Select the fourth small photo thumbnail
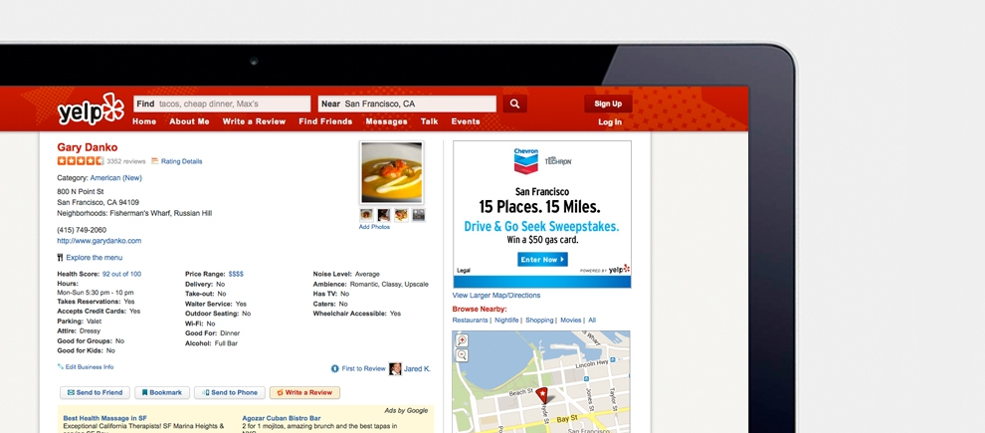The width and height of the screenshot is (985, 433). 418,215
